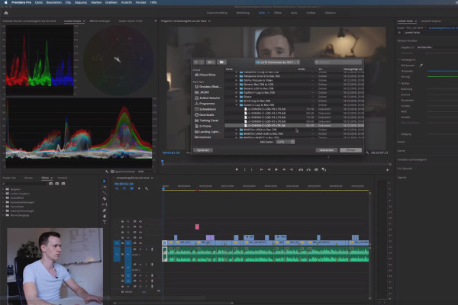Viewport: 458px width, 305px height.
Task: Open the LUTs Conversion folder path dropdown
Action: click(278, 63)
